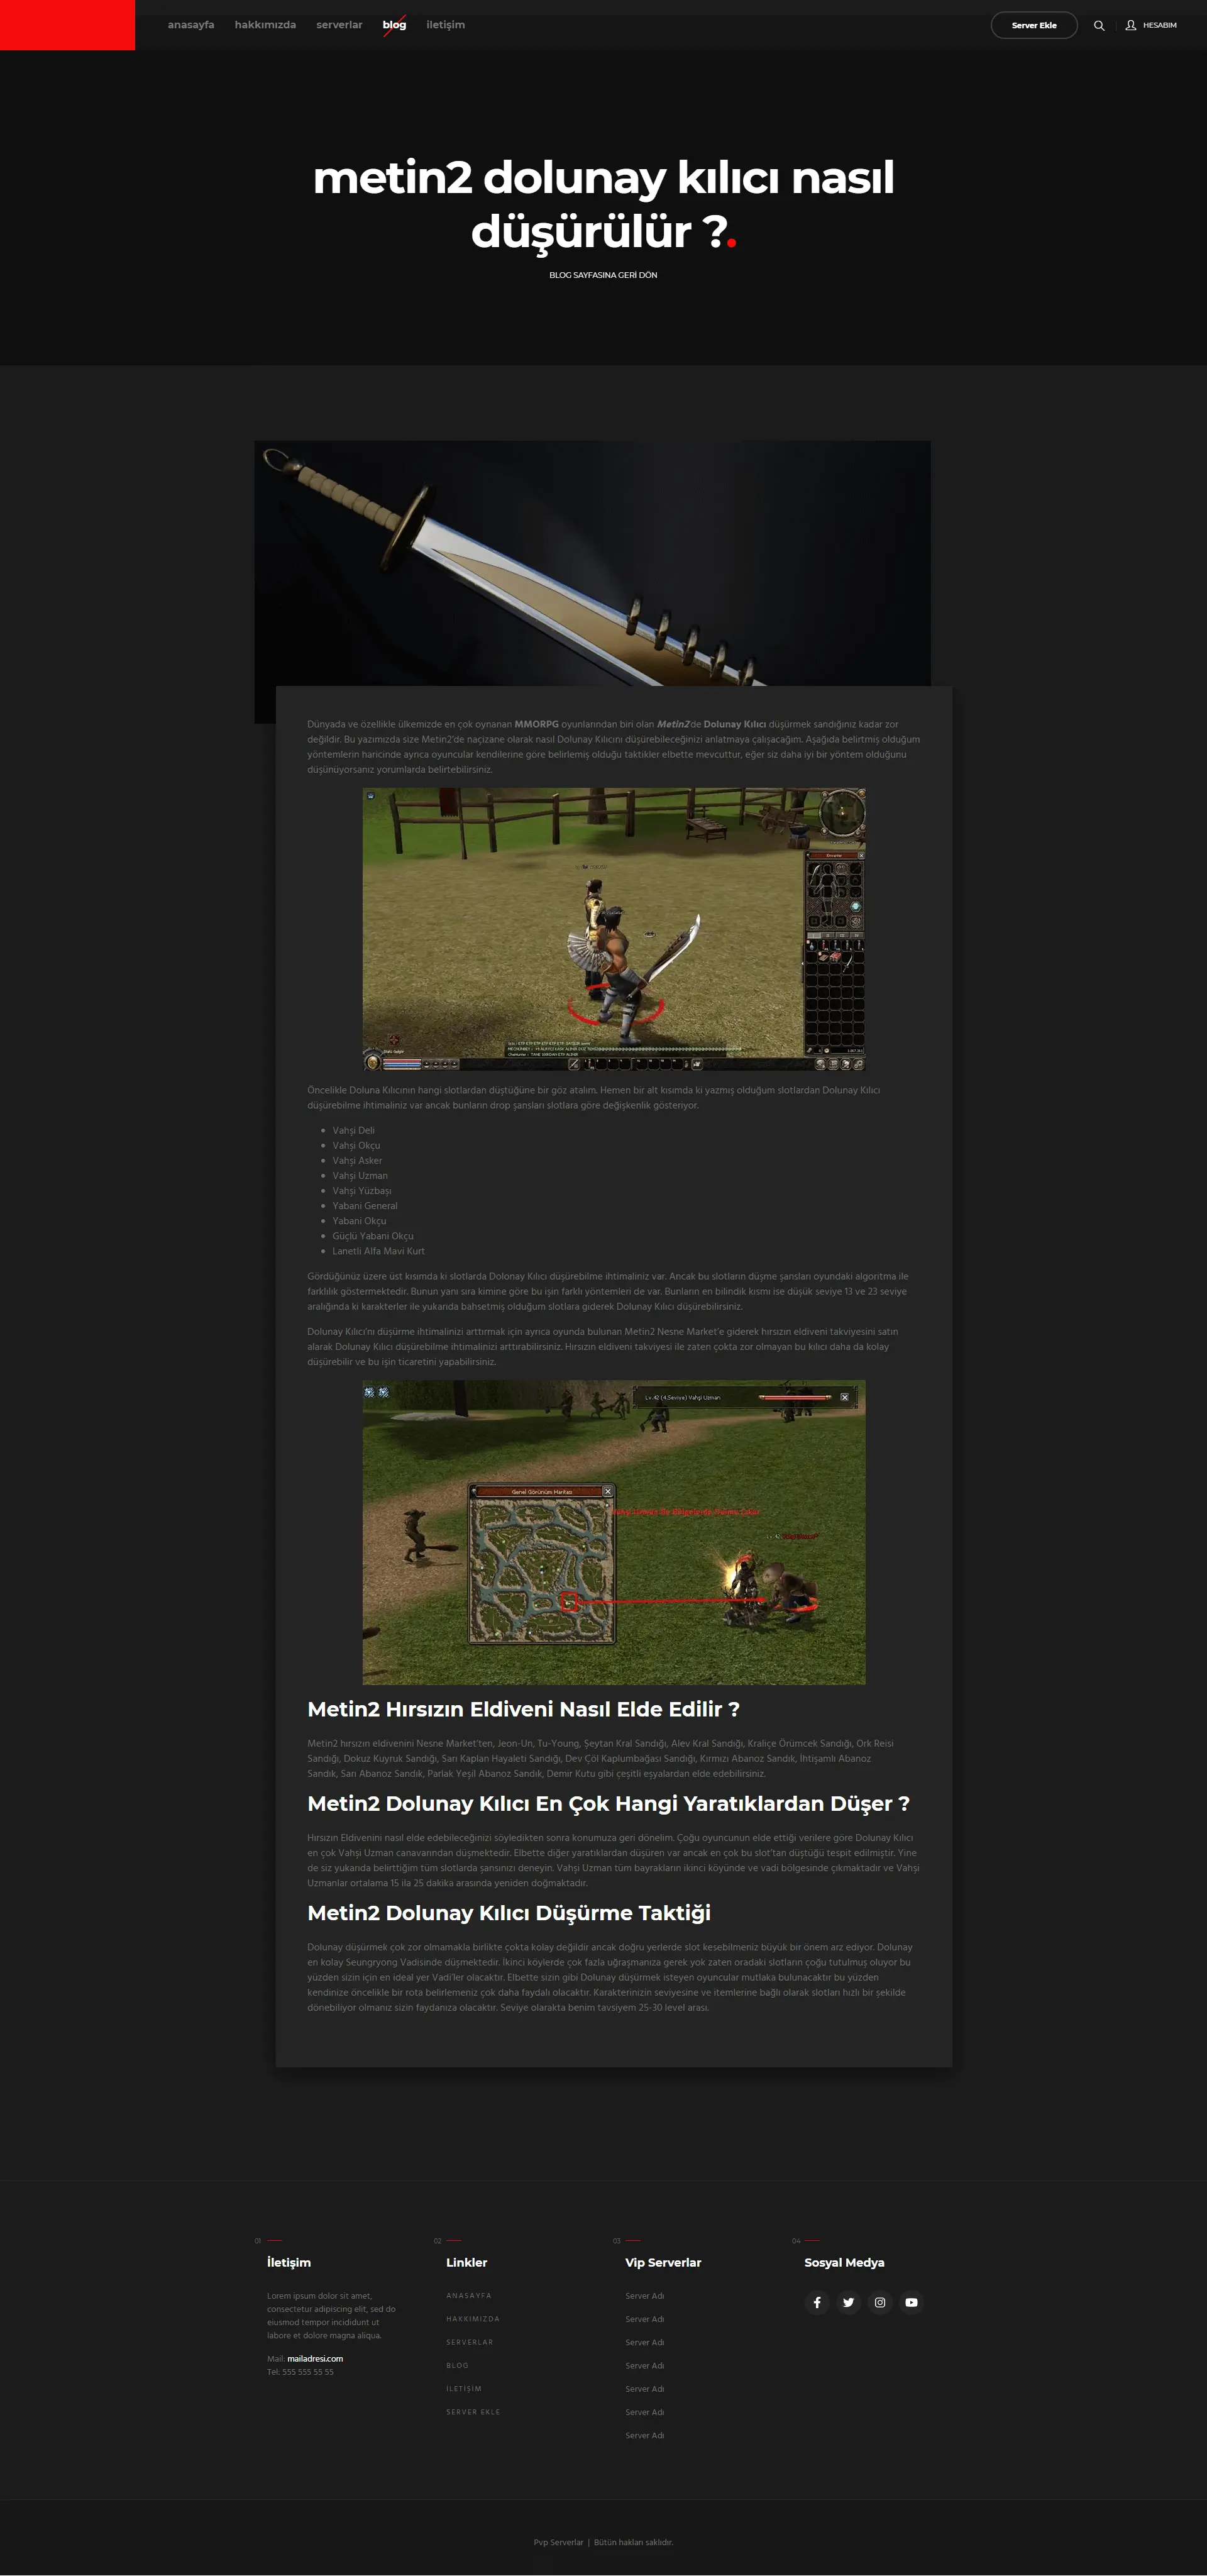Viewport: 1207px width, 2576px height.
Task: Click the page title heading text
Action: tap(603, 204)
